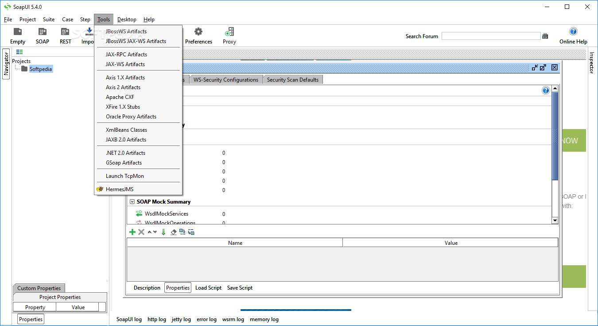This screenshot has height=326, width=598.
Task: Choose JBossWS JAX-WS Artifacts menu entry
Action: pos(138,41)
